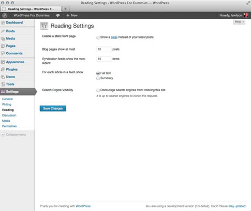Viewport: 251px width, 211px height.
Task: Click the Plugins plug icon
Action: click(x=3, y=70)
